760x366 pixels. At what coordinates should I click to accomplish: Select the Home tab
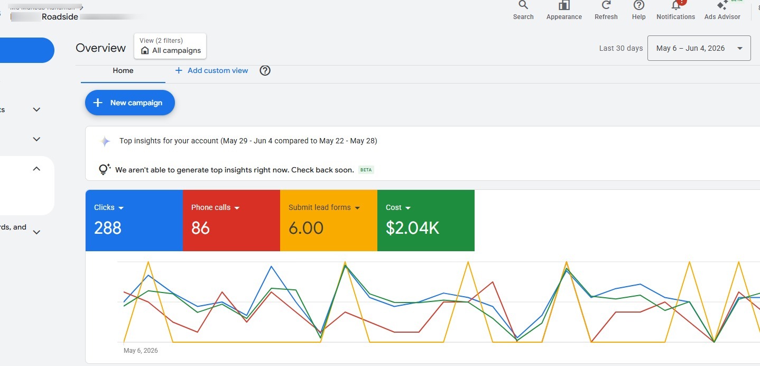[123, 70]
